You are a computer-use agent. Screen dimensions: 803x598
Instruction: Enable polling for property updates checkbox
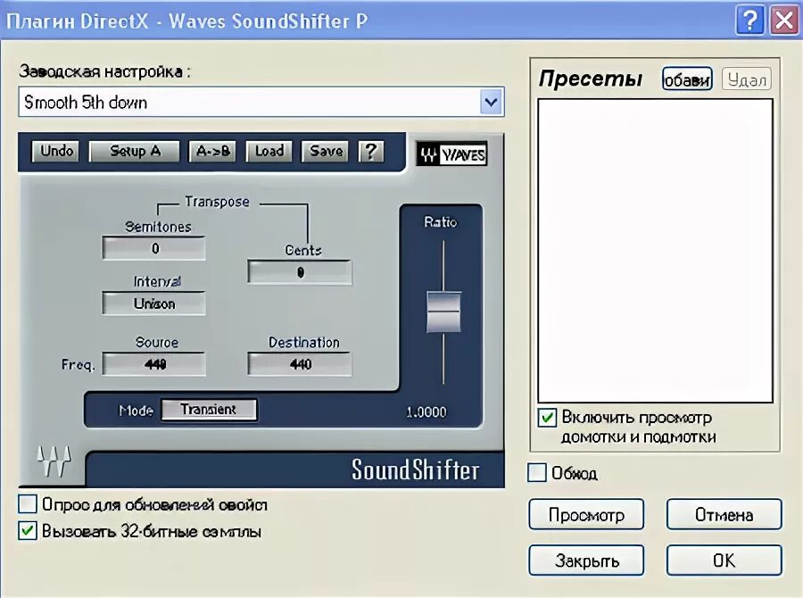pos(28,503)
